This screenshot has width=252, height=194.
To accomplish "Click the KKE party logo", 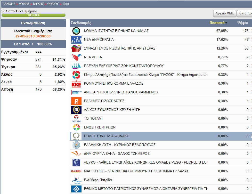I will coord(76,84).
